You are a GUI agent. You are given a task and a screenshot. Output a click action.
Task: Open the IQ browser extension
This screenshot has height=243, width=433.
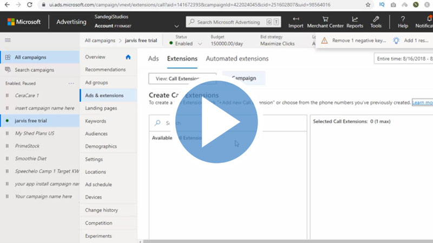[x=382, y=5]
